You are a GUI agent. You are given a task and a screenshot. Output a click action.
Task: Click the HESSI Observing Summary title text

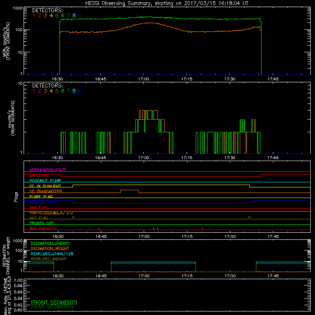click(x=167, y=4)
